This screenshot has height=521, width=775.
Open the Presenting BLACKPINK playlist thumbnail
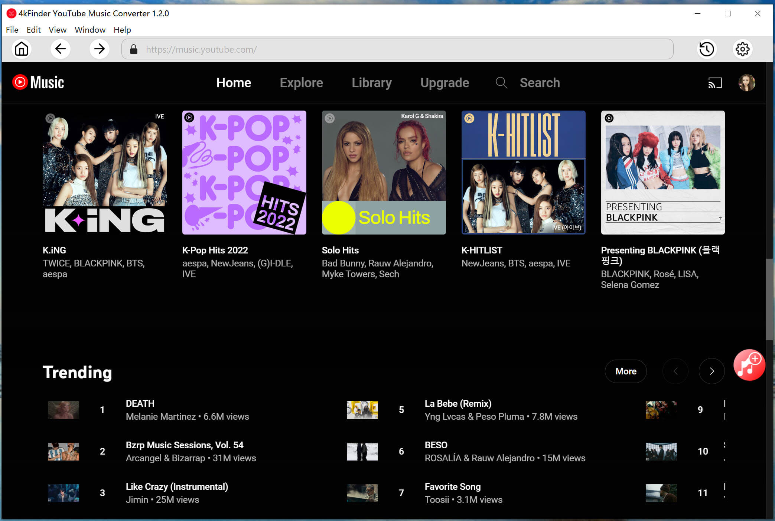coord(662,172)
